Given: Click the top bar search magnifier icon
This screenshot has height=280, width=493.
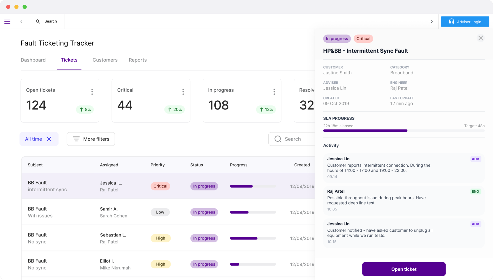Looking at the screenshot, I should 38,22.
